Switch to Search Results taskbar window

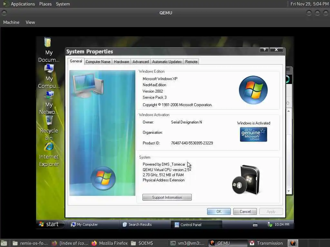tap(145, 224)
